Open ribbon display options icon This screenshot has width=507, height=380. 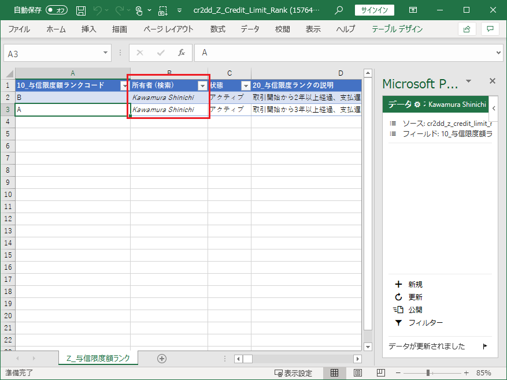click(413, 10)
